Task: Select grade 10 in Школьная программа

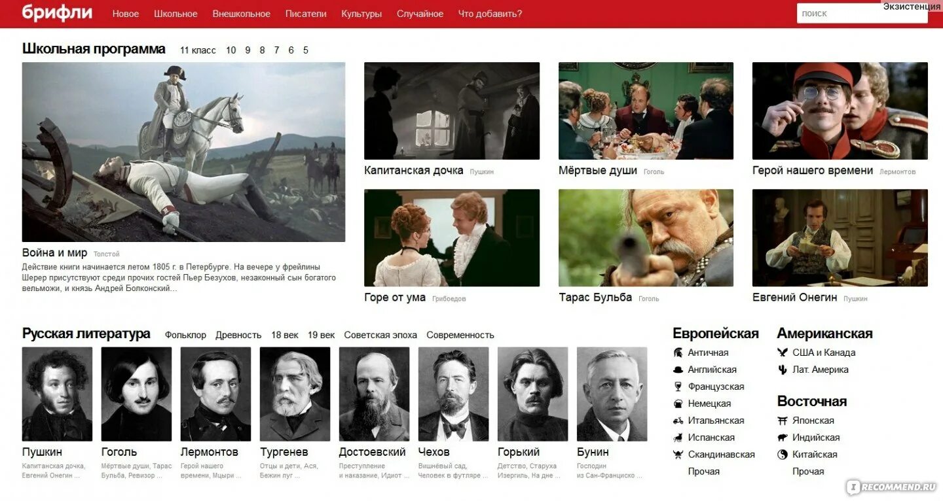Action: pos(231,50)
